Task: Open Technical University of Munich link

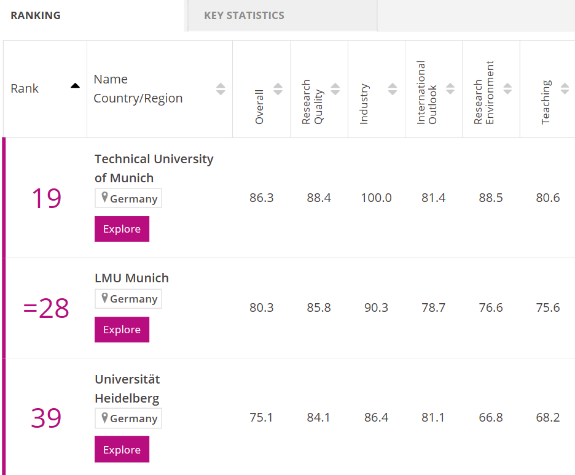Action: tap(154, 159)
